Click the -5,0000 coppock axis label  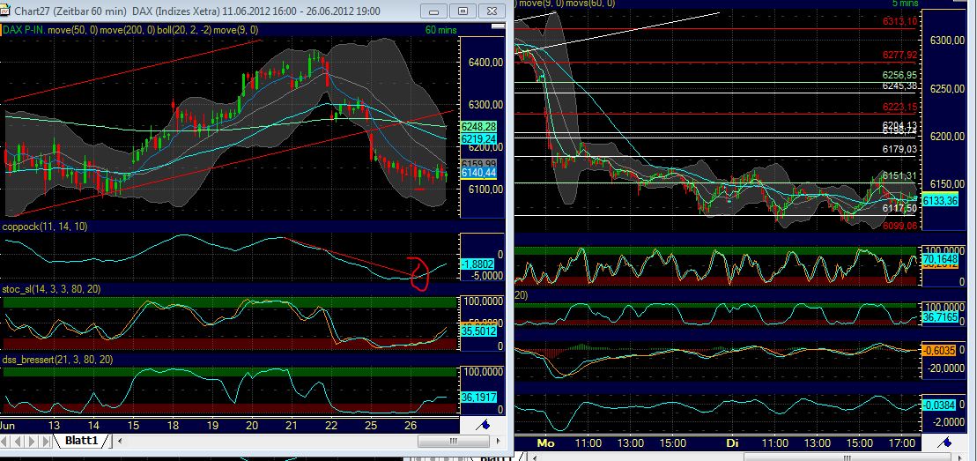click(486, 275)
